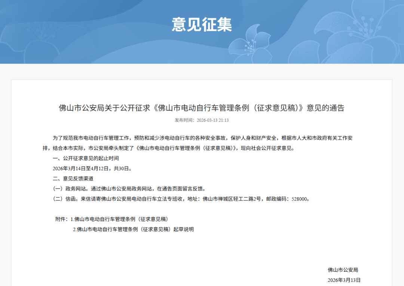Image resolution: width=404 pixels, height=286 pixels.
Task: Click the 发布时间 2026-03-13 21:13 timestamp
Action: [202, 120]
